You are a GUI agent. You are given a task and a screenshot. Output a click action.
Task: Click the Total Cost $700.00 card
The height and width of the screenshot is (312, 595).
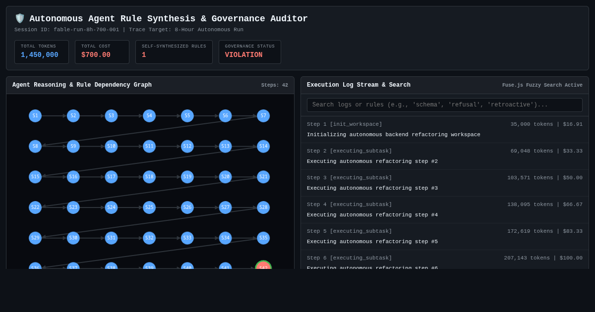coord(102,52)
